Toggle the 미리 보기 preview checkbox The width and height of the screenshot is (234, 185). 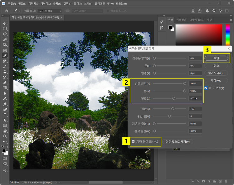206,88
